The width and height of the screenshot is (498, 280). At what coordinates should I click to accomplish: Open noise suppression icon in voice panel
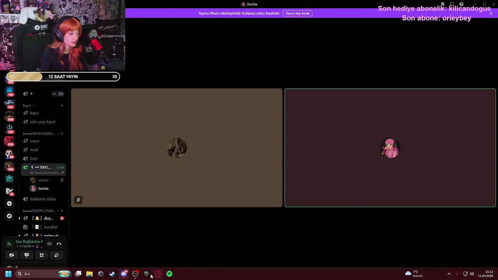point(49,244)
